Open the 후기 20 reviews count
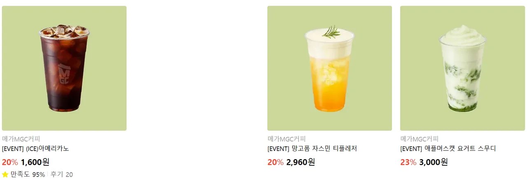Screen dimensions: 527x186 [62, 174]
